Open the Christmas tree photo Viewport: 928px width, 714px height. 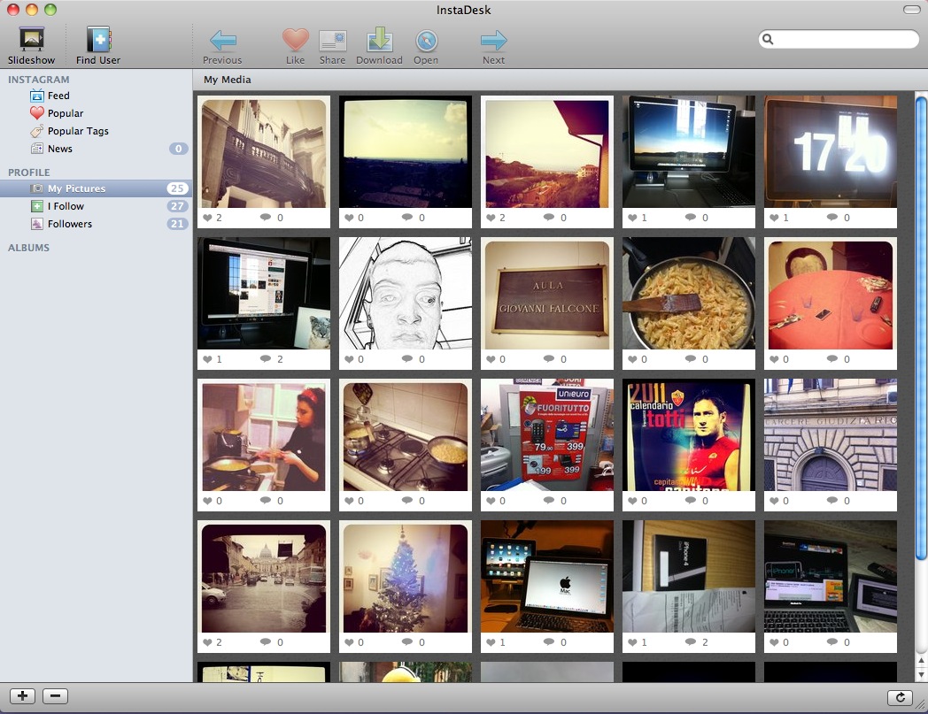[406, 578]
